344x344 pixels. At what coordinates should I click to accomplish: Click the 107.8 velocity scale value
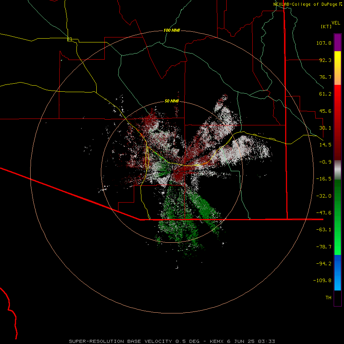pyautogui.click(x=324, y=43)
